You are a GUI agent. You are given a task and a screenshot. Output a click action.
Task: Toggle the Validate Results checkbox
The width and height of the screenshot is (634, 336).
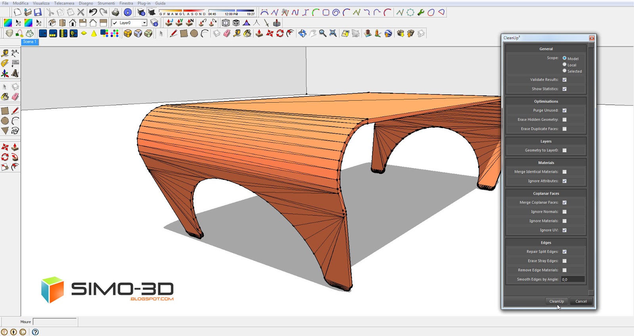(x=564, y=80)
